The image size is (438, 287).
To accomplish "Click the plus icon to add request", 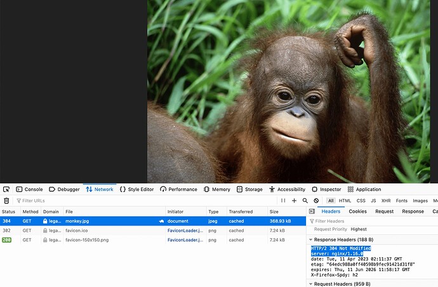I will 294,201.
